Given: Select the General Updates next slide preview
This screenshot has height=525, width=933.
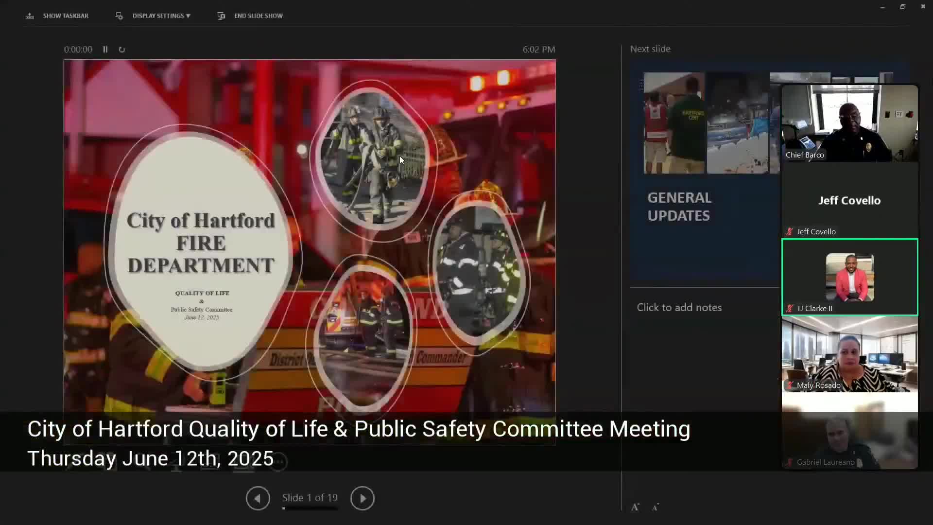Looking at the screenshot, I should click(705, 170).
